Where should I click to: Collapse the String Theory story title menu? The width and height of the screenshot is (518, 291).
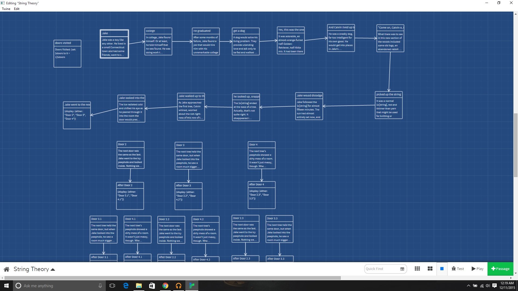click(52, 269)
